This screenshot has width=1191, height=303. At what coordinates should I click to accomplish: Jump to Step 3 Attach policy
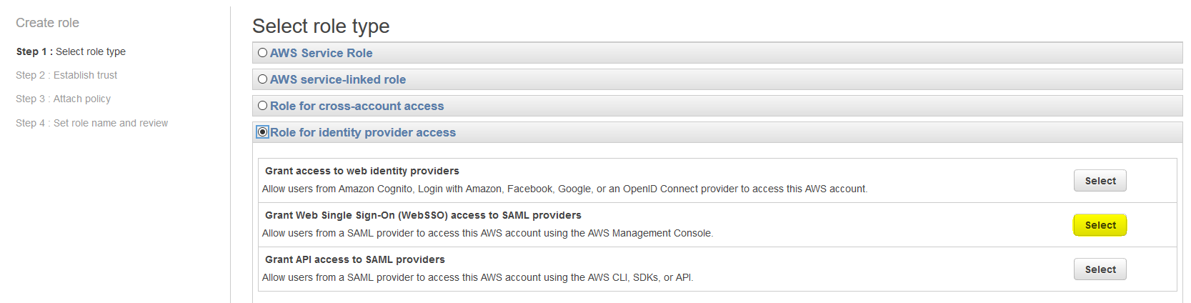64,99
